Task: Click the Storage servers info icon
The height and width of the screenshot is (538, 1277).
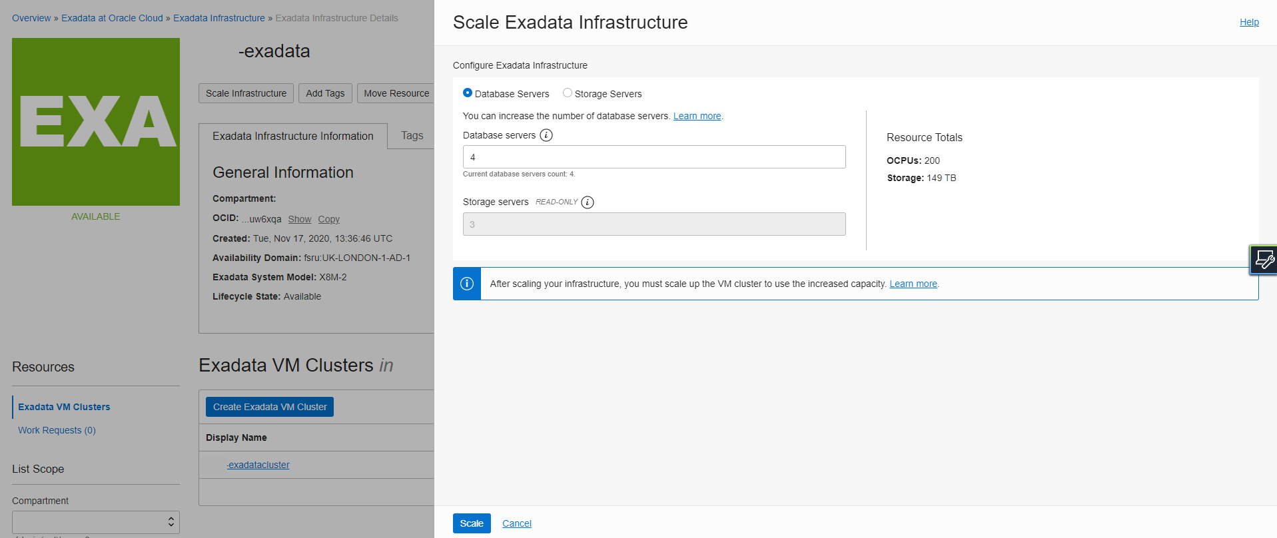Action: click(x=588, y=202)
